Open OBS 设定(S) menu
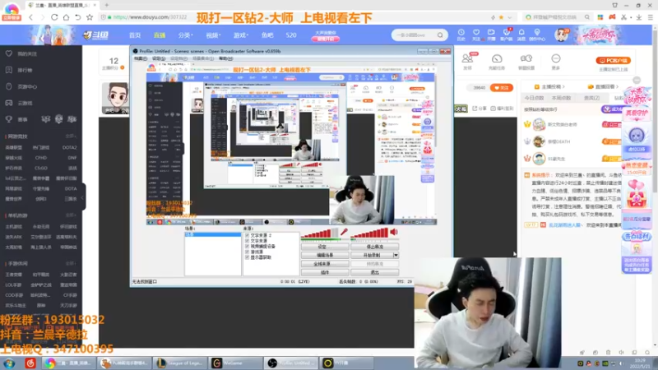This screenshot has height=370, width=658. pyautogui.click(x=159, y=58)
